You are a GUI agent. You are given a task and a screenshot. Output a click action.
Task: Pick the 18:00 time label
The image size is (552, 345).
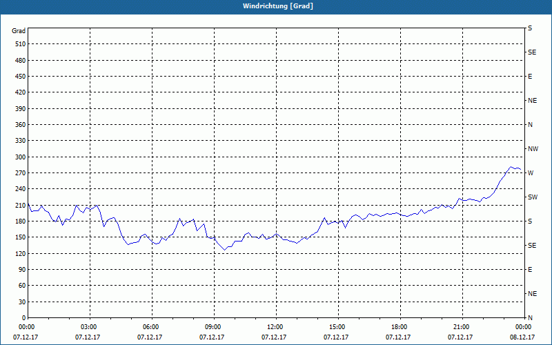(401, 327)
